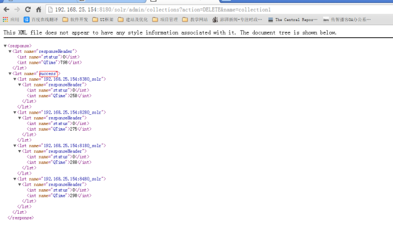Collapse responseHeader under the 8280_solr node
393x237 pixels.
pyautogui.click(x=19, y=118)
